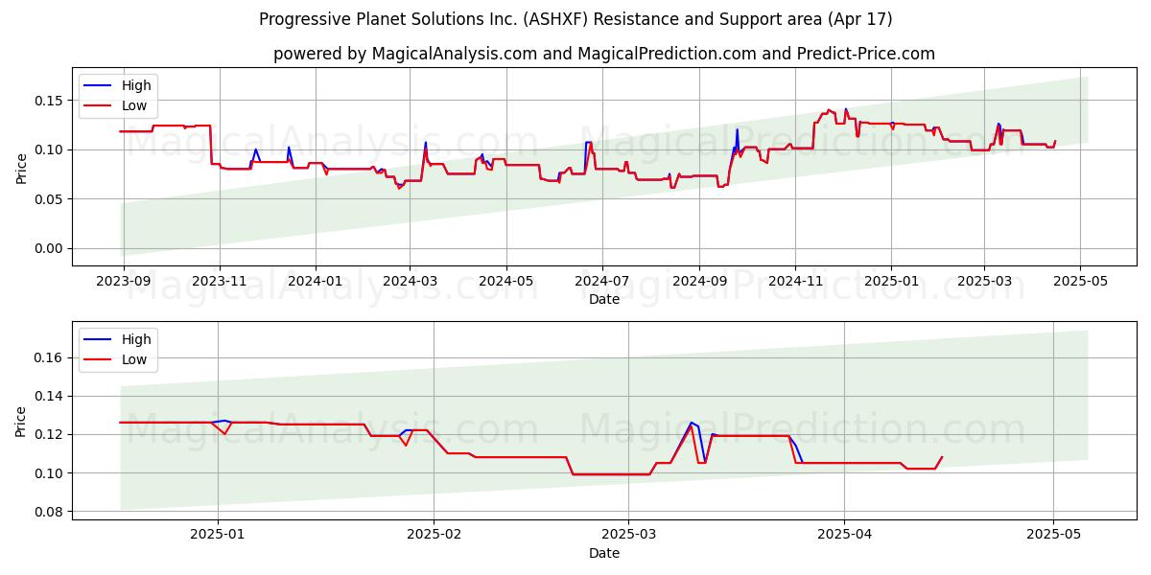Click the '2024-07' tick label
The height and width of the screenshot is (575, 1151).
point(602,280)
